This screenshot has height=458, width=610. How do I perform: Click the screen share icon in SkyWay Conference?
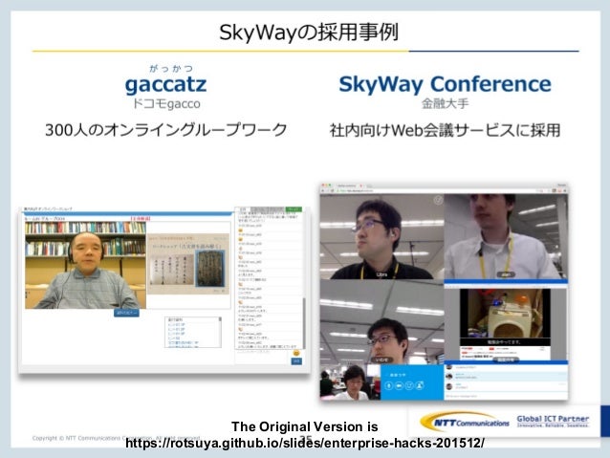pyautogui.click(x=409, y=385)
